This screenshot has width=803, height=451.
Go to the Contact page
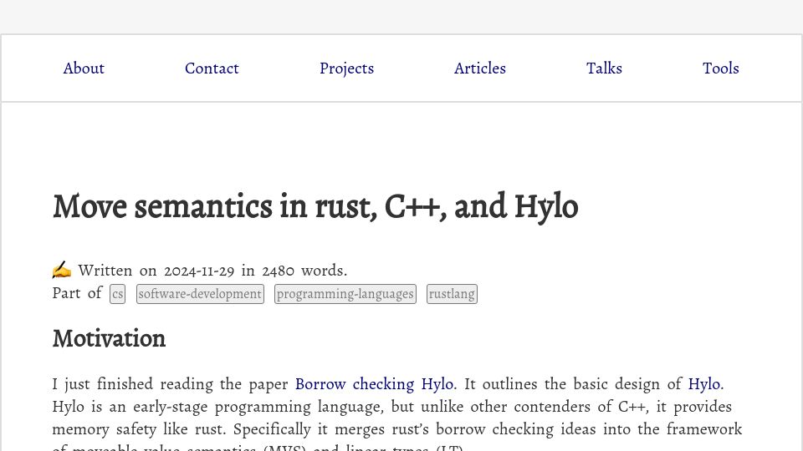pyautogui.click(x=212, y=68)
